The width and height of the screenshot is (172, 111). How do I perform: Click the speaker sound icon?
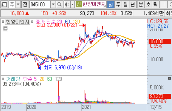coord(67,4)
